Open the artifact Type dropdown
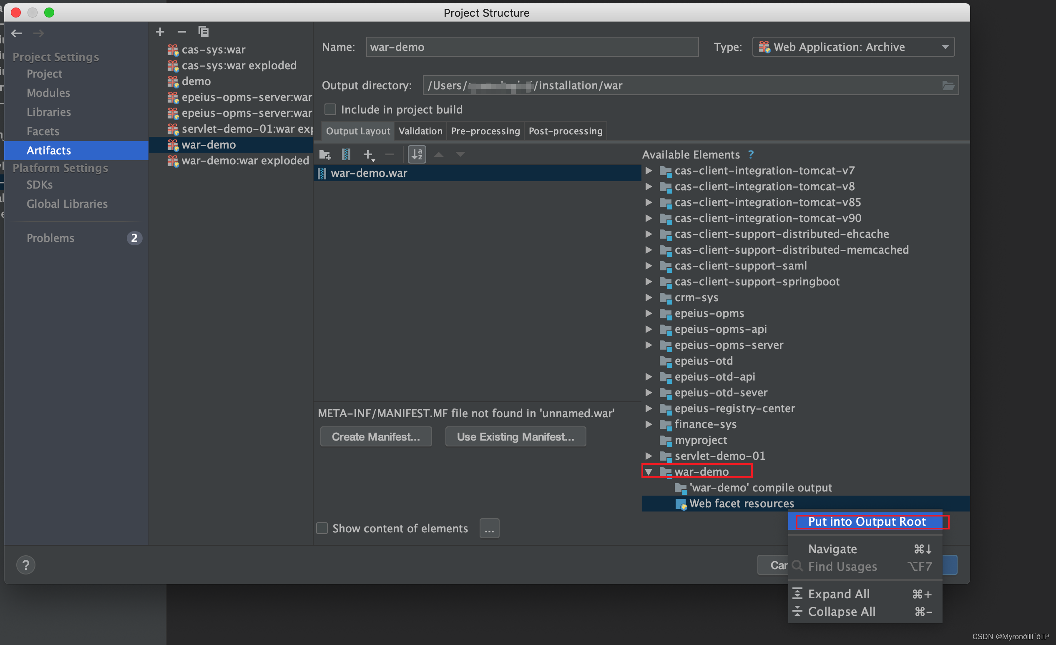Screen dimensions: 1056x645 click(x=853, y=47)
